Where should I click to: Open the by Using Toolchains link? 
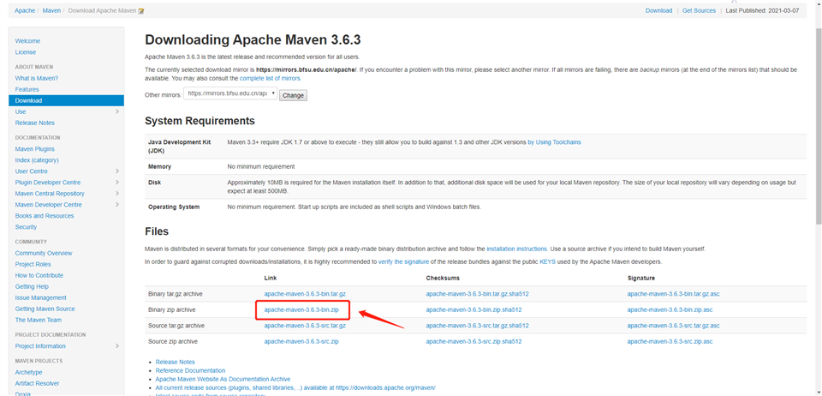(x=554, y=142)
